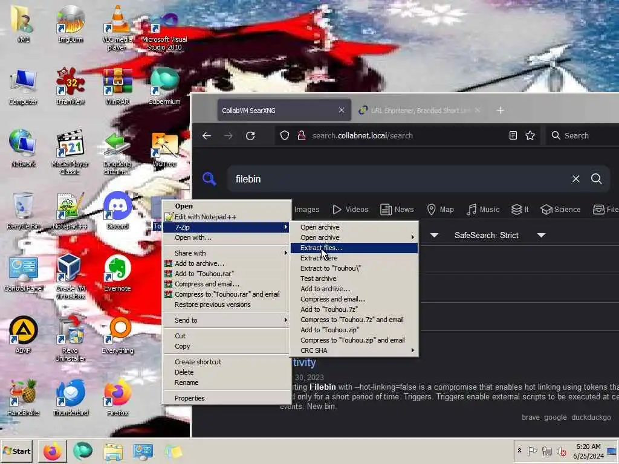This screenshot has width=619, height=464.
Task: Show hidden system tray icons
Action: coord(519,451)
